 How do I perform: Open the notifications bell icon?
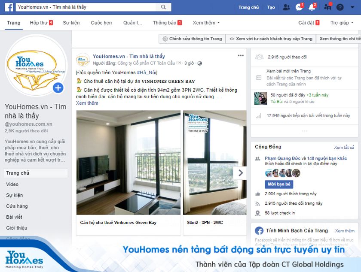(x=312, y=7)
